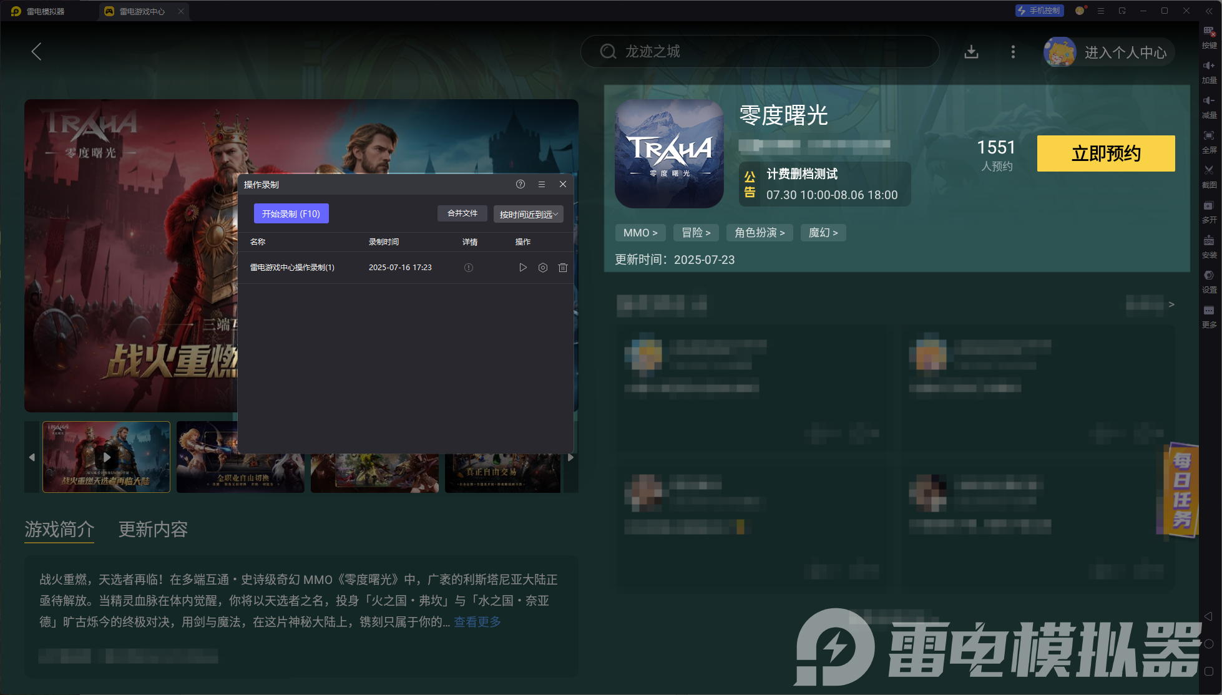Switch to the 更新内容 tab
The image size is (1222, 695).
153,530
